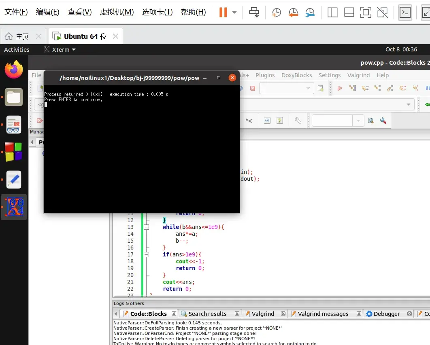Screen dimensions: 430x345
Task: Enter full screen mode for the VM
Action: click(366, 13)
